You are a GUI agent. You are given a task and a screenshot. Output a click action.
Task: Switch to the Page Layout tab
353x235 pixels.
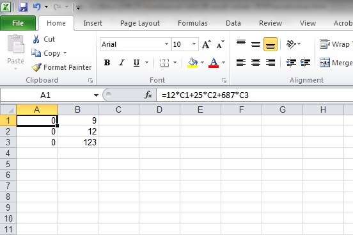coord(140,23)
